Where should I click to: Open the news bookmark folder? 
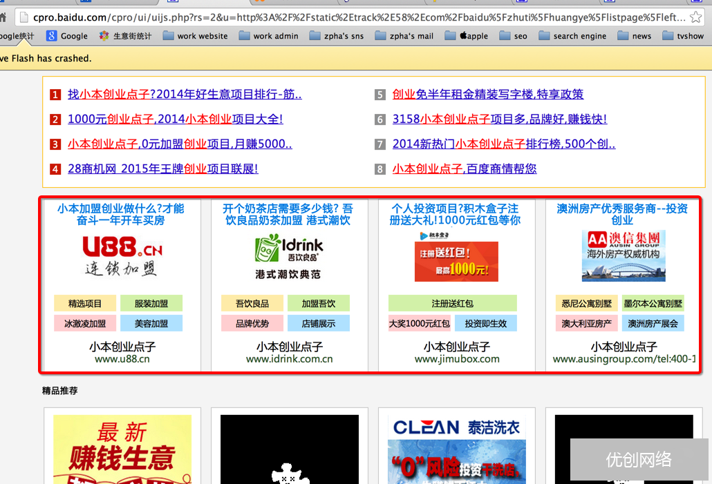point(635,36)
